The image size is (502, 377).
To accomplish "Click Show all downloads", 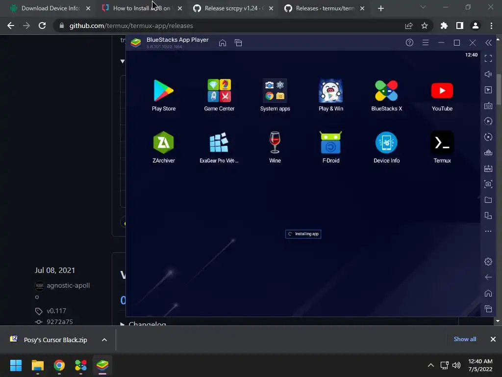I will click(x=465, y=339).
